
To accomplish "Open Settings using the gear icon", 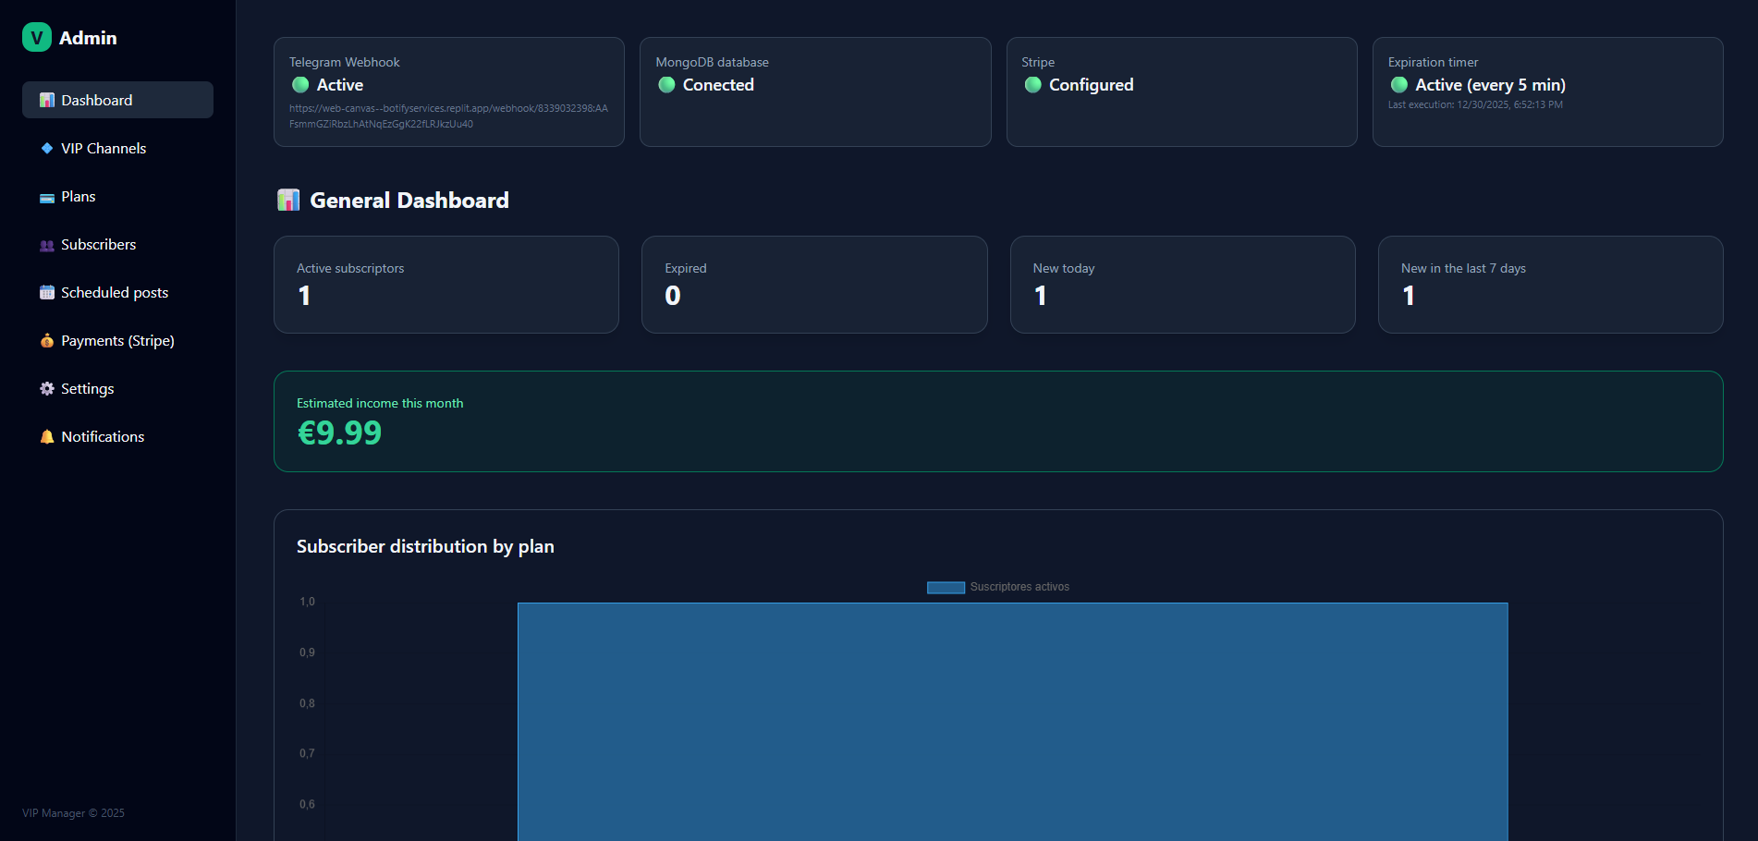I will 46,388.
